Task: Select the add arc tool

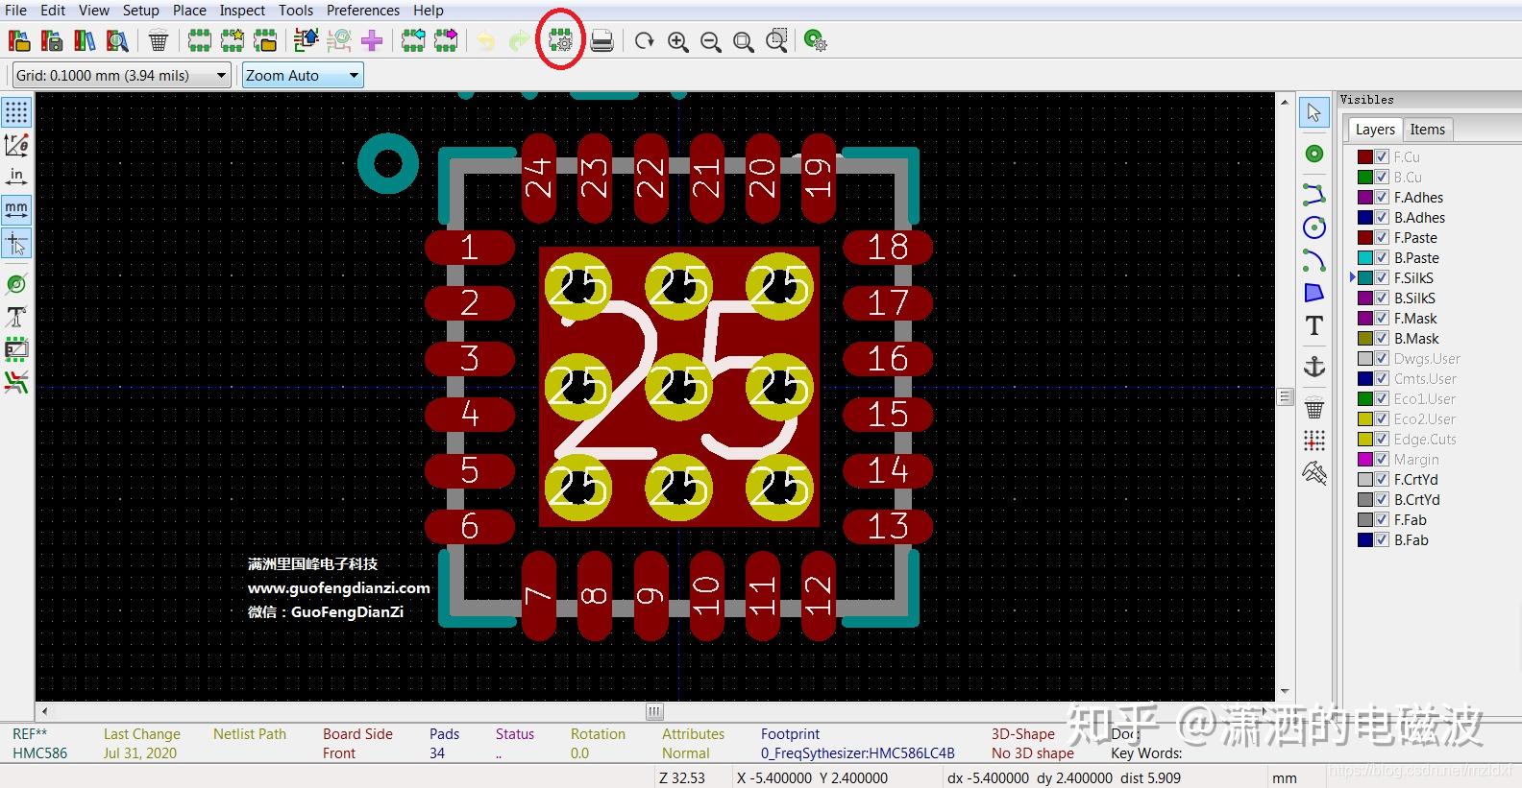Action: (x=1314, y=260)
